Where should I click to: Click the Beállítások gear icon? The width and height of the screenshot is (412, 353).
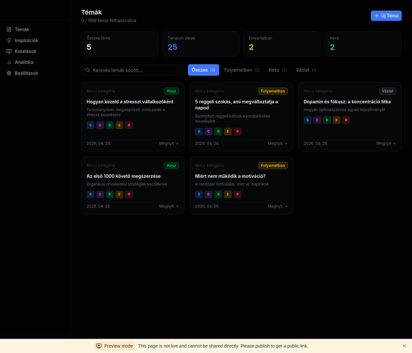(x=9, y=73)
